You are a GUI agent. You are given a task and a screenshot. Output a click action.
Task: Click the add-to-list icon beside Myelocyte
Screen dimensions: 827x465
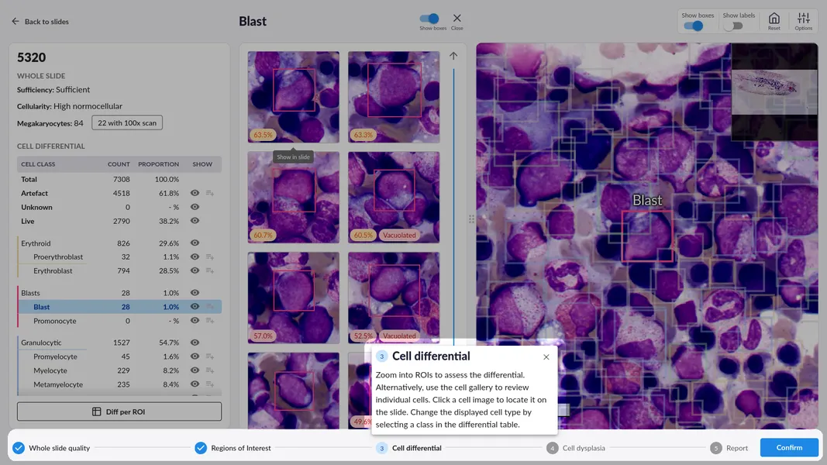pos(209,370)
